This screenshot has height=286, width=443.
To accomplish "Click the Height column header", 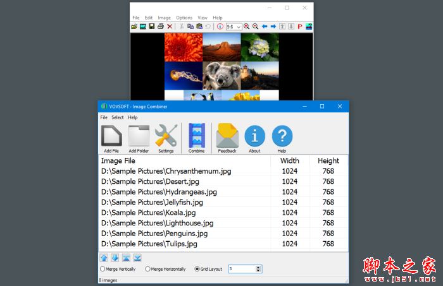I will pyautogui.click(x=328, y=160).
